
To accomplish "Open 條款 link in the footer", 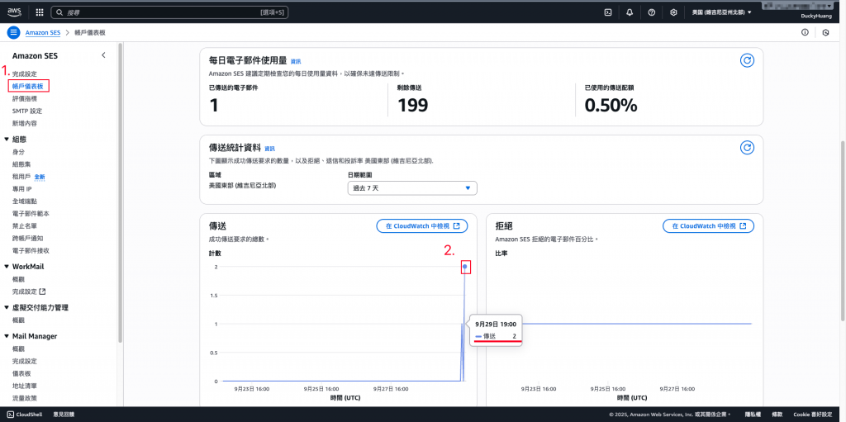I will [x=777, y=415].
